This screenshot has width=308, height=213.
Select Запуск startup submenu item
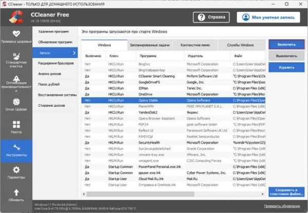tap(55, 53)
